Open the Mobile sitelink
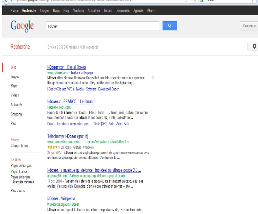 click(x=80, y=89)
